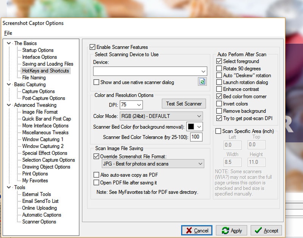Select Selection Capture Options item

click(x=48, y=160)
